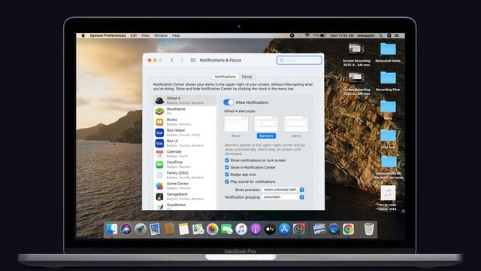Image resolution: width=481 pixels, height=271 pixels.
Task: Open the Preview app in Dock
Action: click(155, 229)
